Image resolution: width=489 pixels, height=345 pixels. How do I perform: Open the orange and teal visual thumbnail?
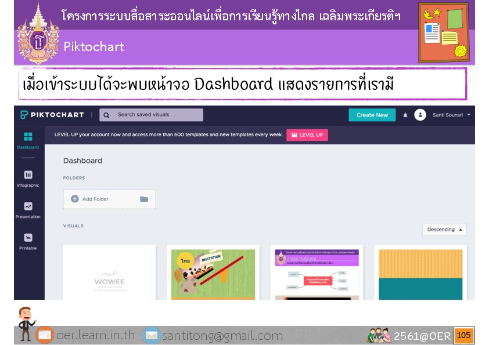[x=420, y=273]
